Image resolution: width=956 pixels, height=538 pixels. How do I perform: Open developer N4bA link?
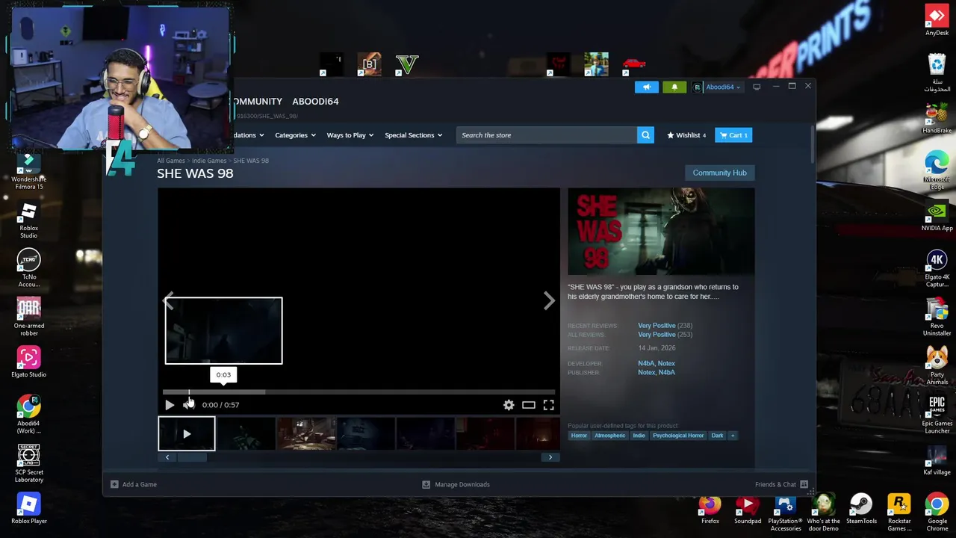(x=645, y=363)
